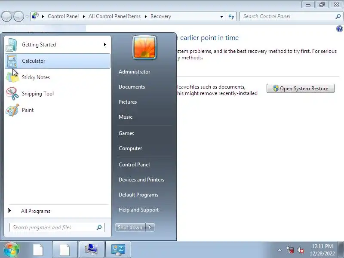This screenshot has height=258, width=344.
Task: Click the user account picture
Action: [144, 47]
